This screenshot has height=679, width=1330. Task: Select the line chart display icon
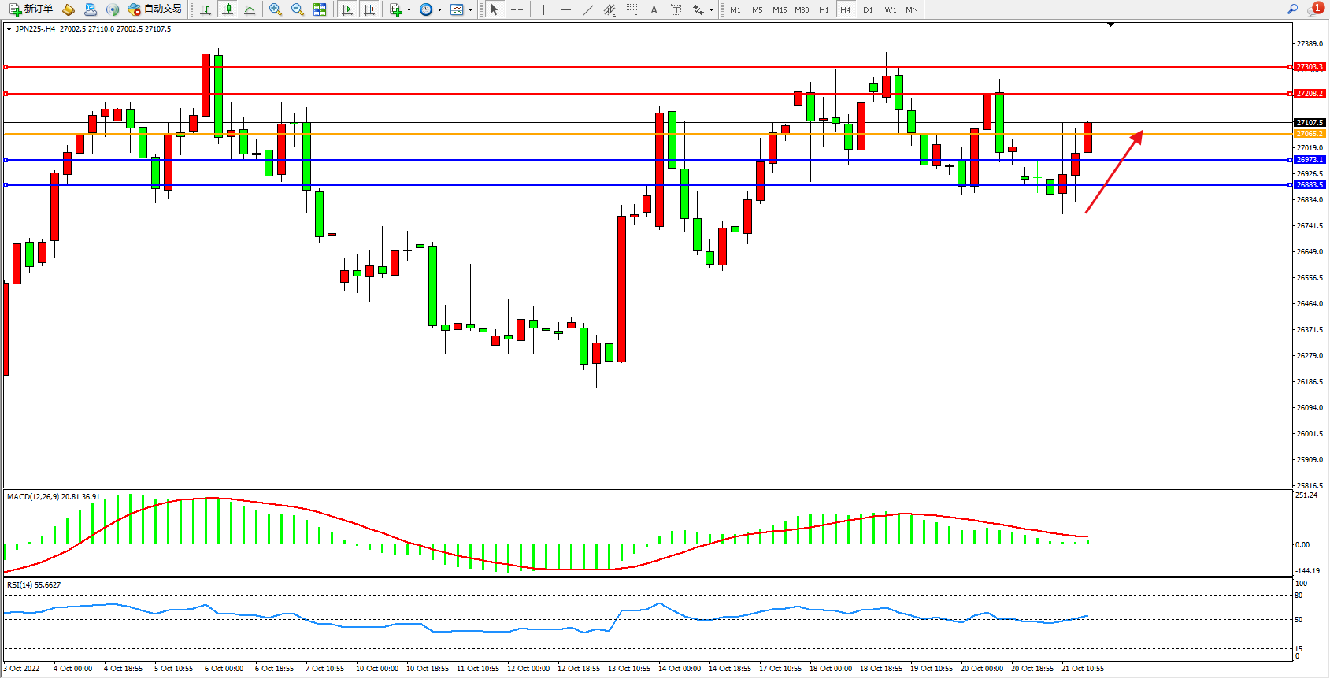(250, 9)
